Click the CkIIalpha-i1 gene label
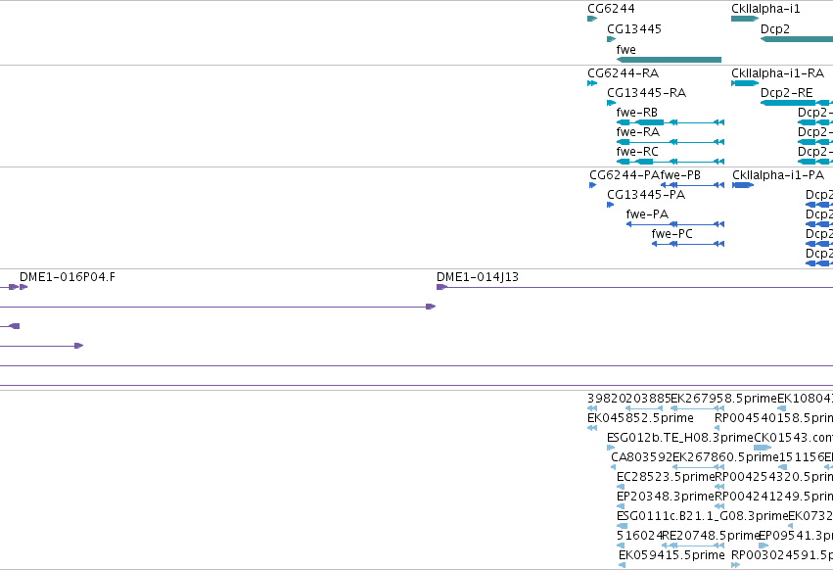 (x=765, y=9)
